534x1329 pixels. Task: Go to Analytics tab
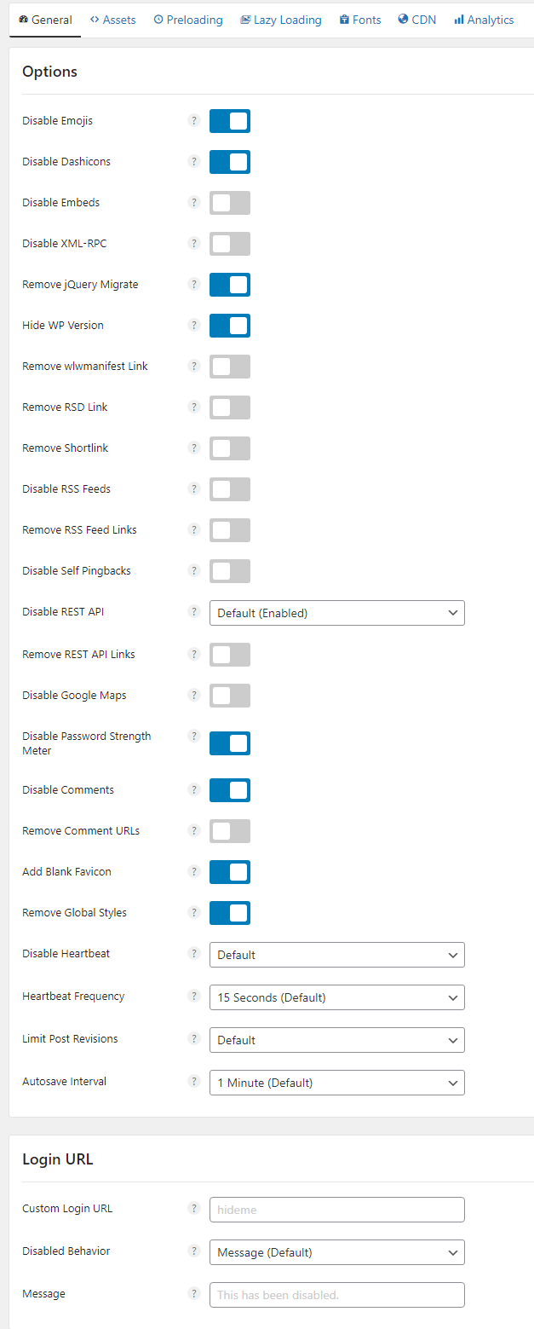[484, 20]
